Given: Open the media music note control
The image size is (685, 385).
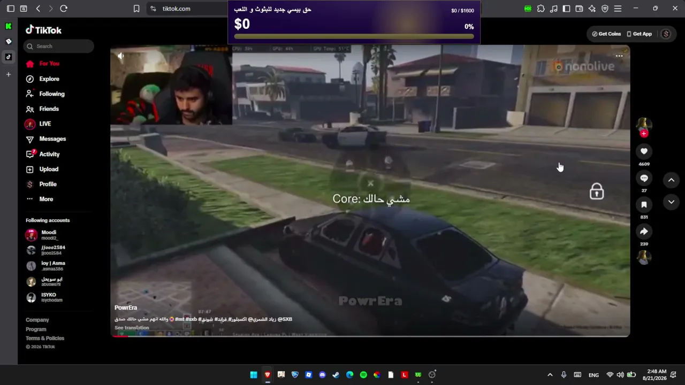Looking at the screenshot, I should click(553, 9).
